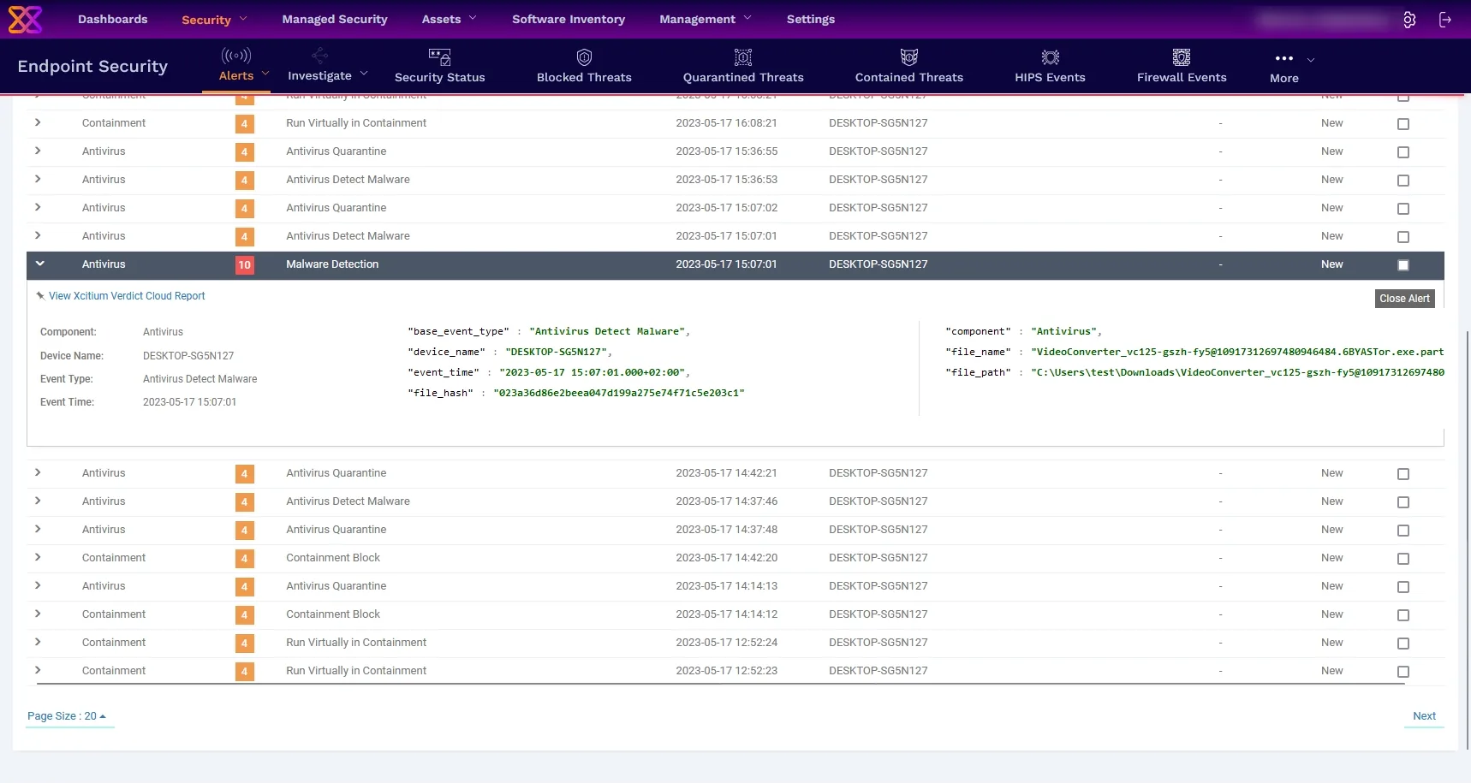Open Security Status page
Image resolution: width=1471 pixels, height=783 pixels.
pos(439,66)
